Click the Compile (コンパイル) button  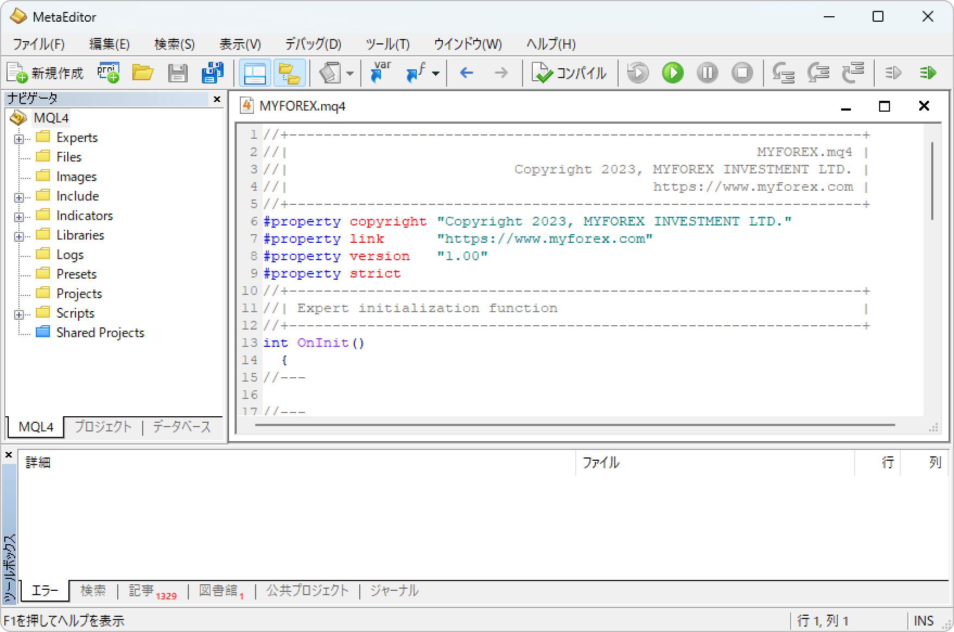pos(569,73)
